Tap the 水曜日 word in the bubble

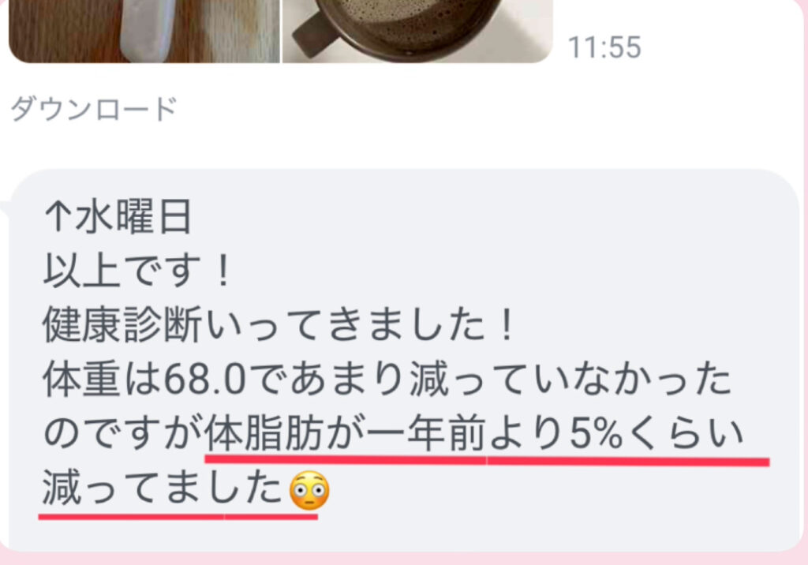[x=133, y=216]
